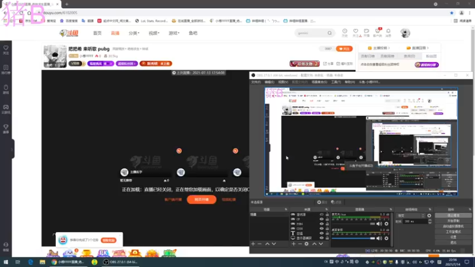Adjust the transition duration stepper arrows
Viewport: 475px width, 267px height.
pos(430,221)
